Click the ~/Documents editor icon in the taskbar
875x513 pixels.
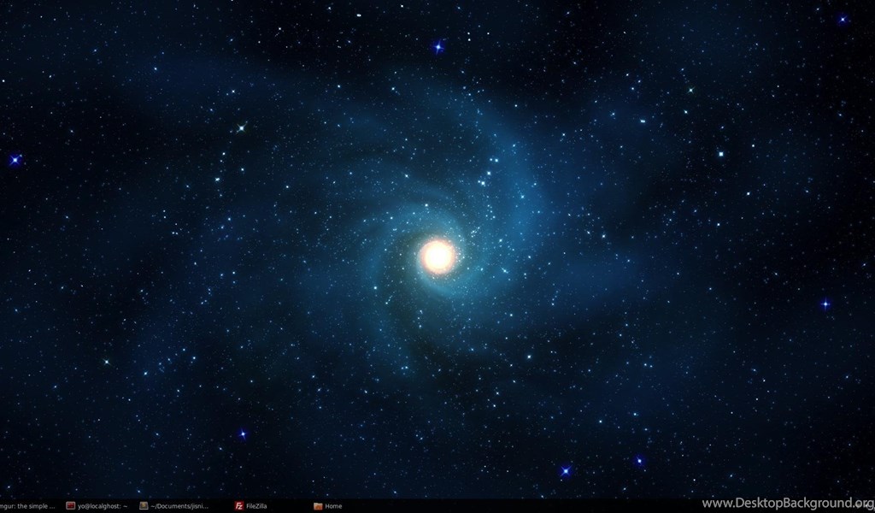point(144,506)
